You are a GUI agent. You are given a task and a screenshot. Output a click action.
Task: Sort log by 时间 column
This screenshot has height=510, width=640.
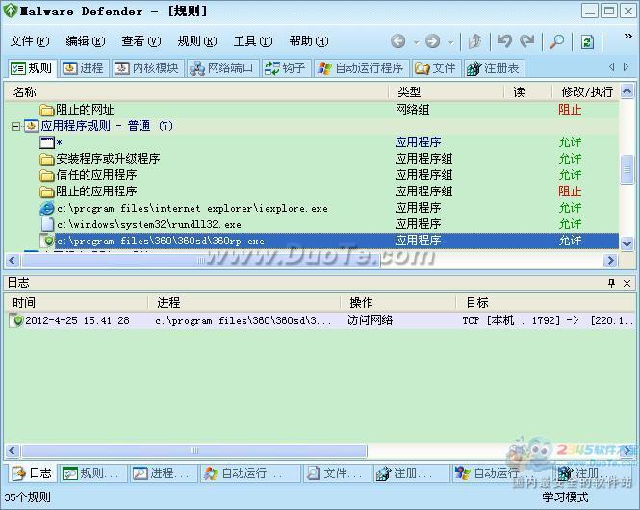(x=77, y=303)
